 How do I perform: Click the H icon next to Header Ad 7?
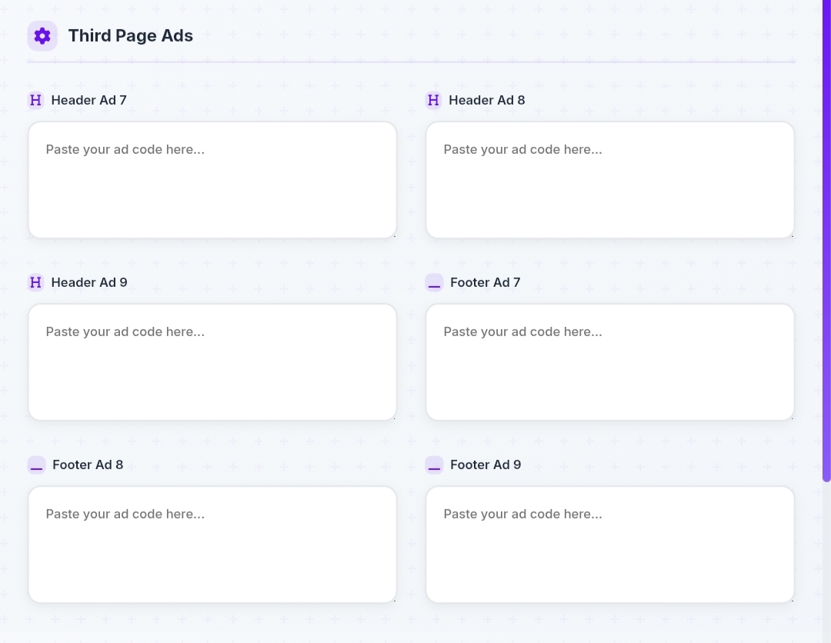tap(35, 101)
